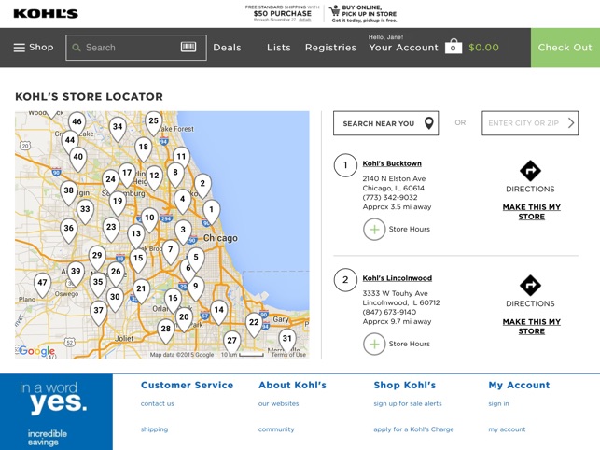Select map pin number 2
The width and height of the screenshot is (600, 450).
(202, 186)
